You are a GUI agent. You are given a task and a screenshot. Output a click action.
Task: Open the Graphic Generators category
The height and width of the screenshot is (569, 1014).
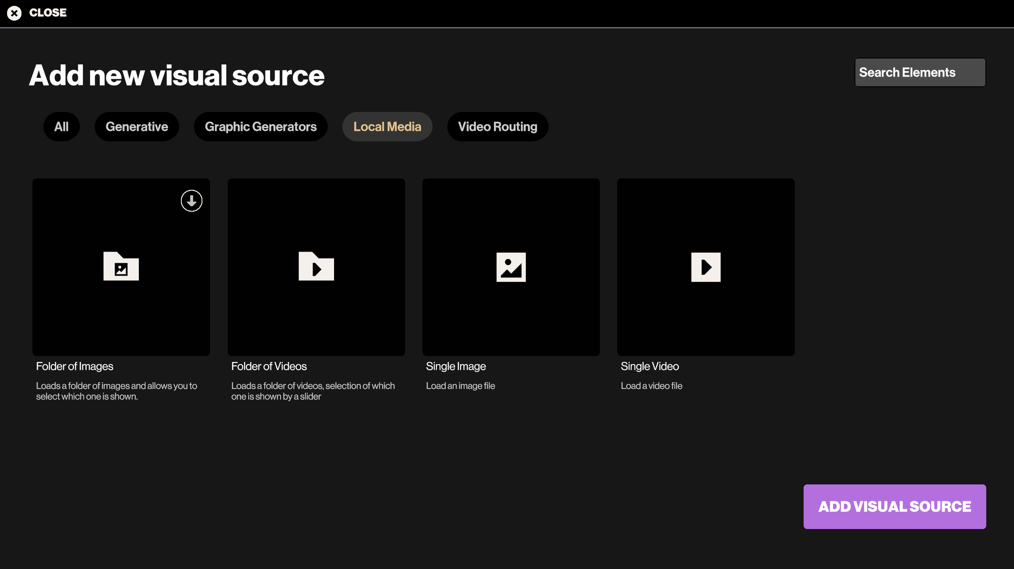pyautogui.click(x=260, y=127)
